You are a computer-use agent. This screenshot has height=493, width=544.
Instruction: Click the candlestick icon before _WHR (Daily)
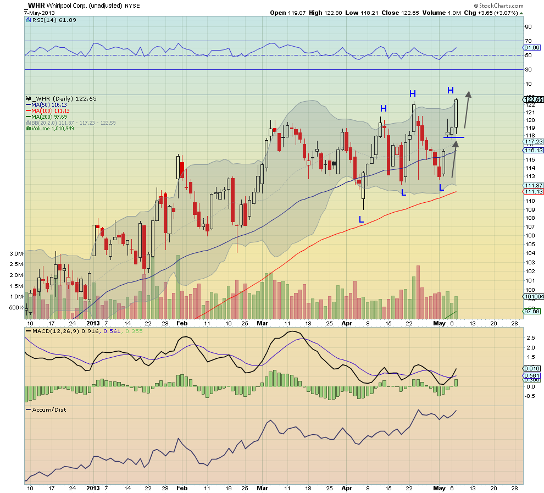pyautogui.click(x=29, y=98)
